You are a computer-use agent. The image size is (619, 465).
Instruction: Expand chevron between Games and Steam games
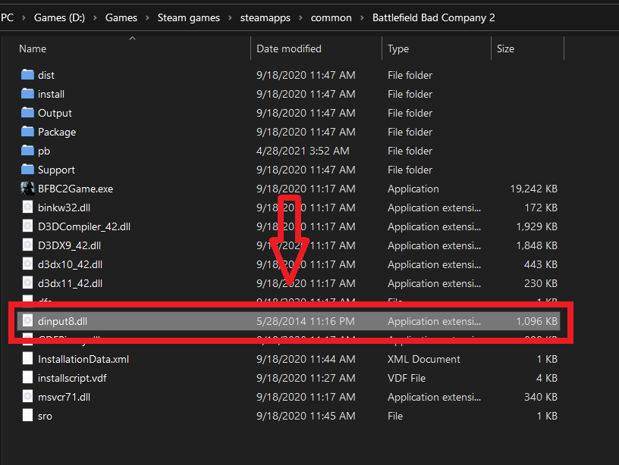tap(147, 17)
